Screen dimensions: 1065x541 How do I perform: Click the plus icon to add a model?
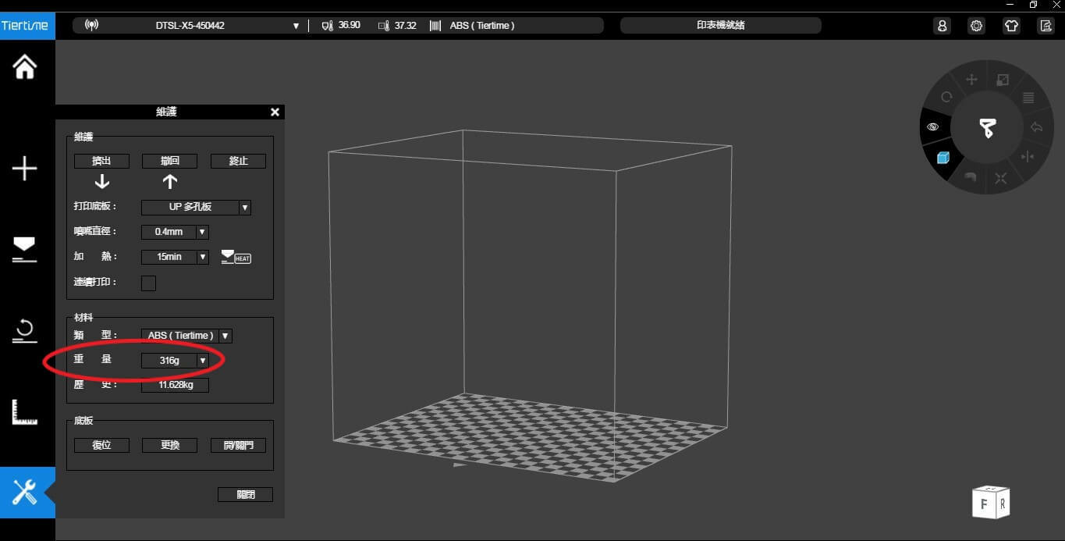25,168
